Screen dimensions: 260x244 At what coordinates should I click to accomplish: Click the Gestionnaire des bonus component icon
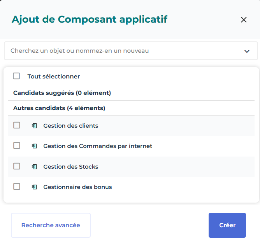(x=34, y=187)
